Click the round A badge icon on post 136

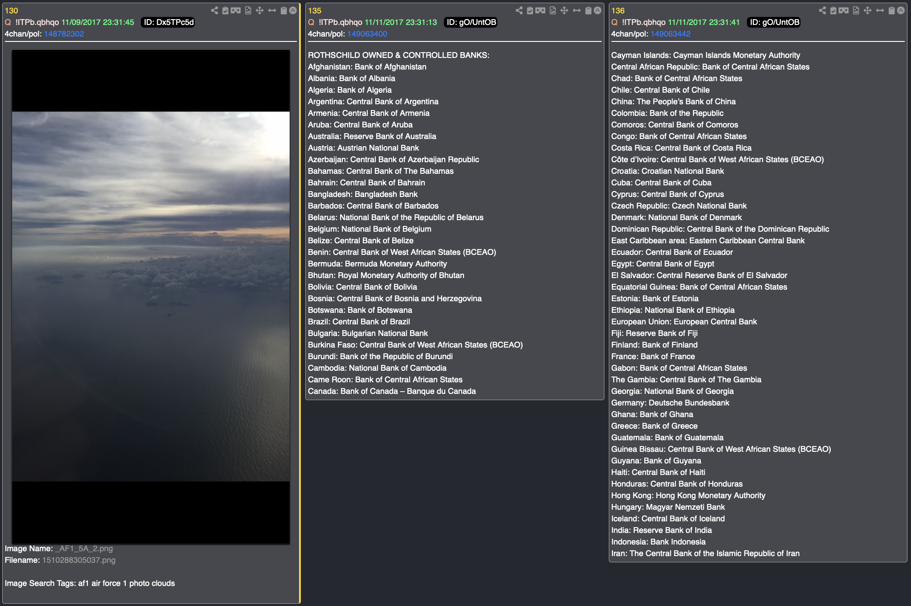coord(901,10)
